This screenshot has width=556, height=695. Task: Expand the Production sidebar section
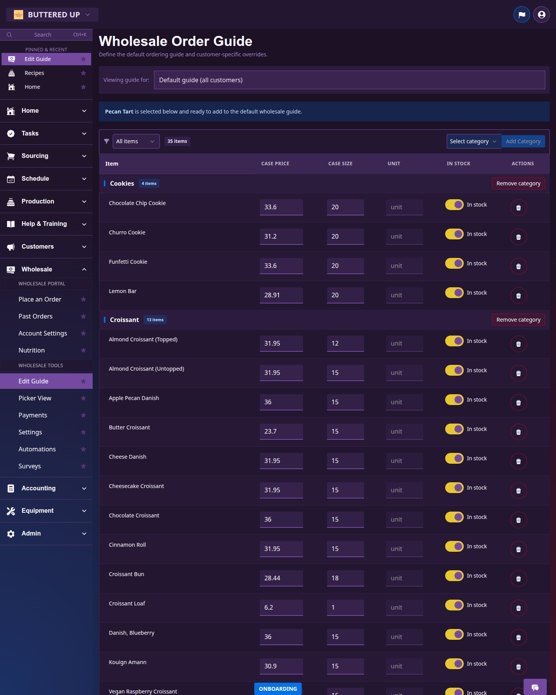[46, 202]
